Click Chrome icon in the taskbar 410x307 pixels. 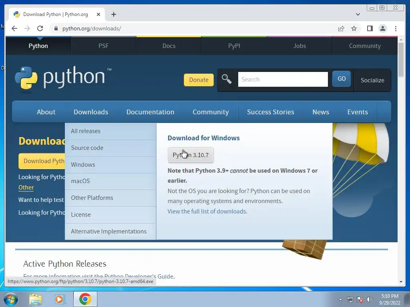85,299
